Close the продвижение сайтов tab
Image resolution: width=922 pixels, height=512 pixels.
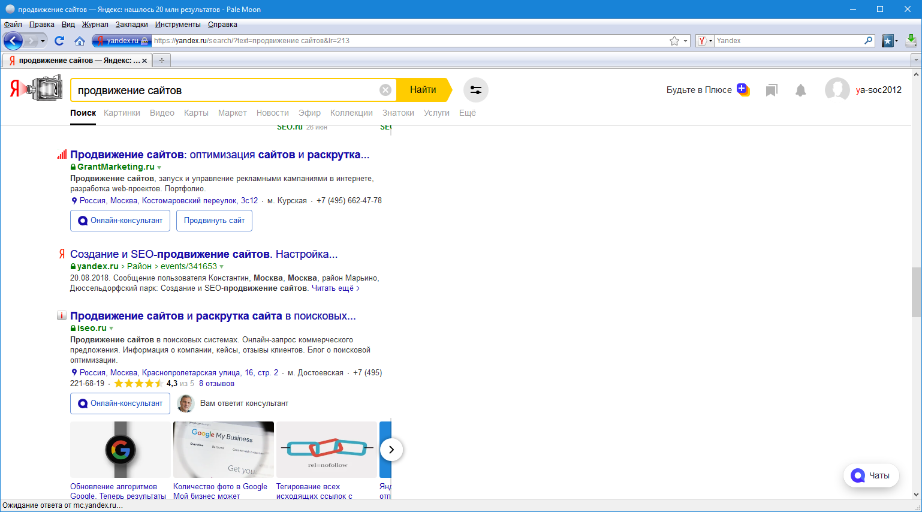(144, 61)
